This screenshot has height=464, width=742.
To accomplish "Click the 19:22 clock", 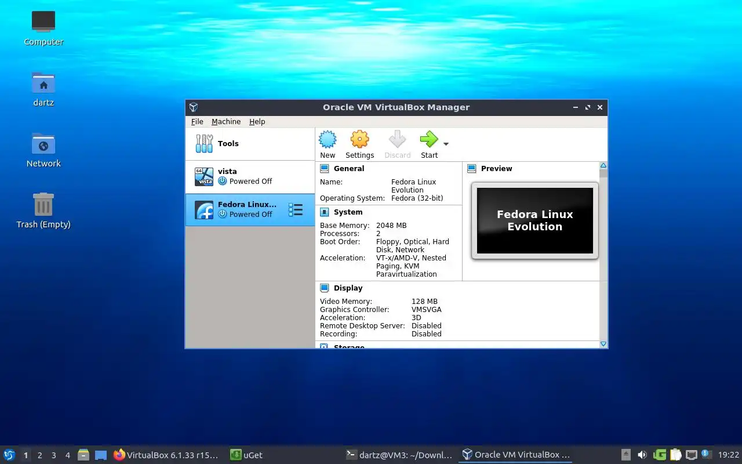I will pos(729,455).
